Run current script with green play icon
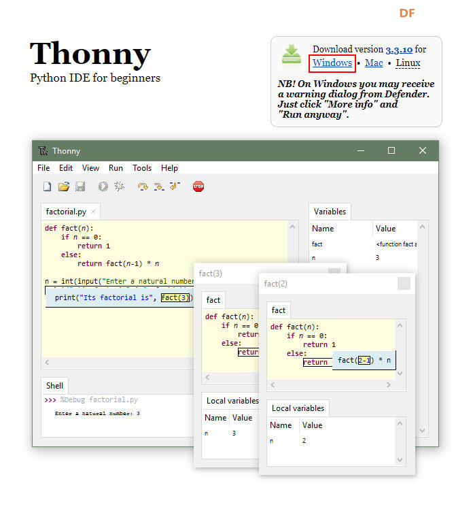Viewport: 473px width, 509px height. (103, 186)
